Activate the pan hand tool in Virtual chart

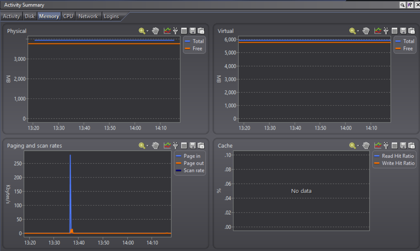(366, 31)
